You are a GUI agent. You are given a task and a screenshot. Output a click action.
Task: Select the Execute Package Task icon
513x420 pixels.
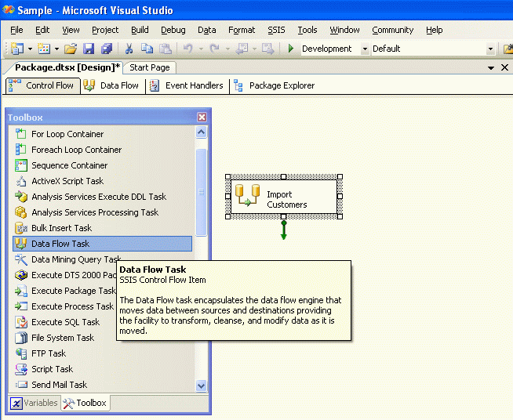click(x=21, y=291)
